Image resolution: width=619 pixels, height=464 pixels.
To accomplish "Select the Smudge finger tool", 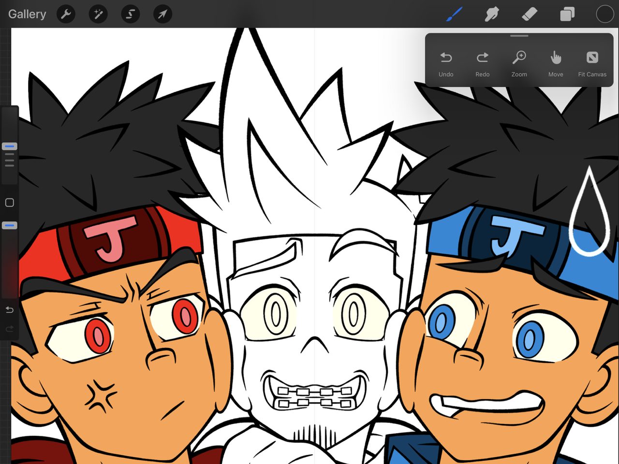I will tap(492, 14).
